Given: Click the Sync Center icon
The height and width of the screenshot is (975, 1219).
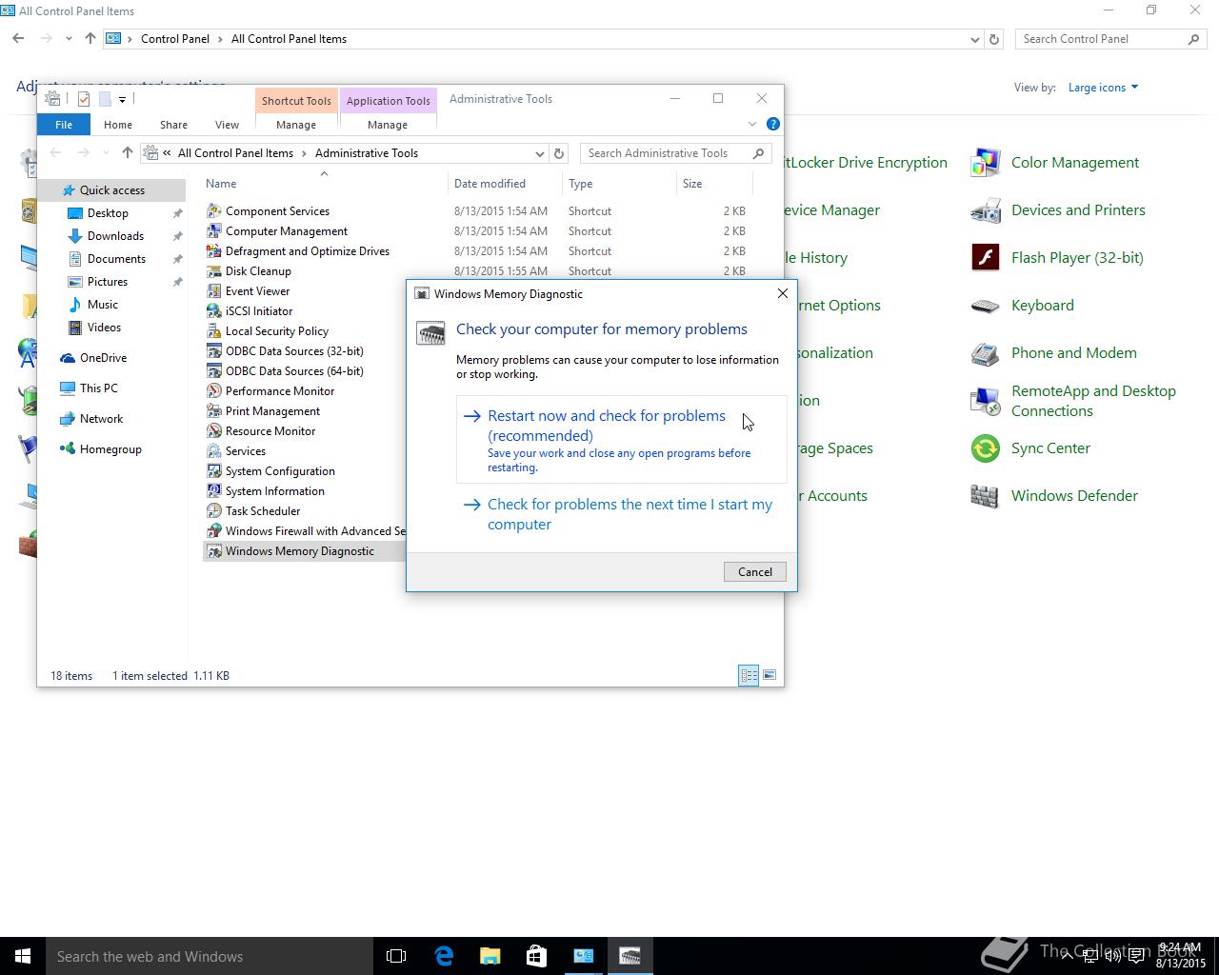Looking at the screenshot, I should click(x=985, y=448).
